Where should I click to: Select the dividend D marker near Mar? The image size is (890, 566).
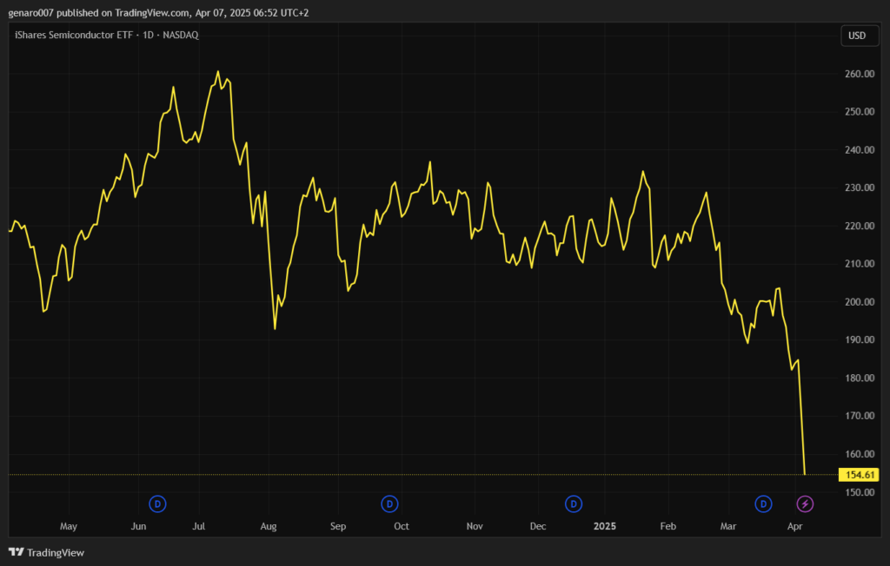(763, 503)
